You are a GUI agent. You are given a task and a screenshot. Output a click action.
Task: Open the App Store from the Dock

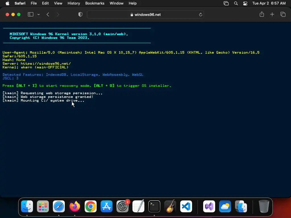(107, 206)
